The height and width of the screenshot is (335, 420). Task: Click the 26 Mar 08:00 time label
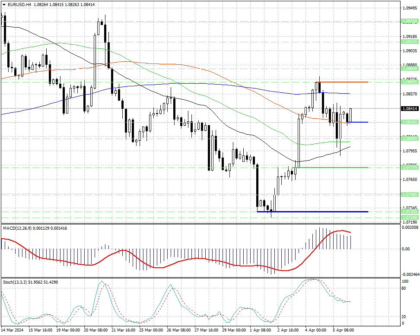[x=179, y=330]
